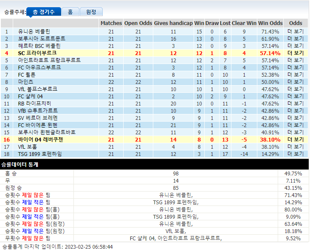
Task: Click team name 헤르타 BSC 베를린
Action: point(39,46)
